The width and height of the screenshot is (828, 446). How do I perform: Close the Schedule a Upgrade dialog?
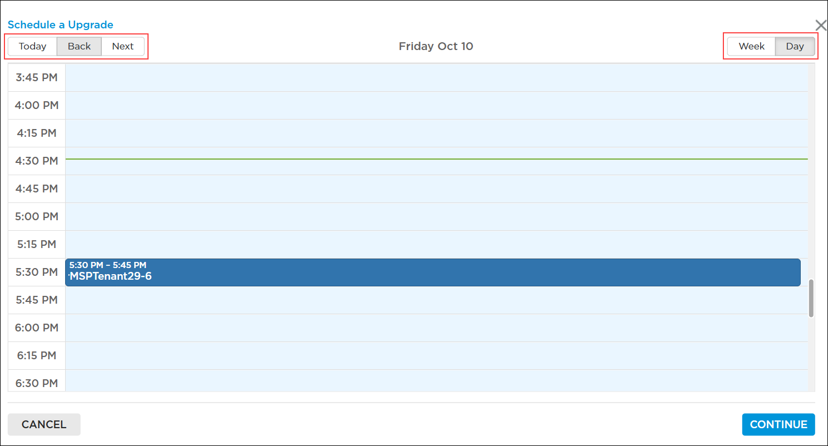[x=821, y=24]
